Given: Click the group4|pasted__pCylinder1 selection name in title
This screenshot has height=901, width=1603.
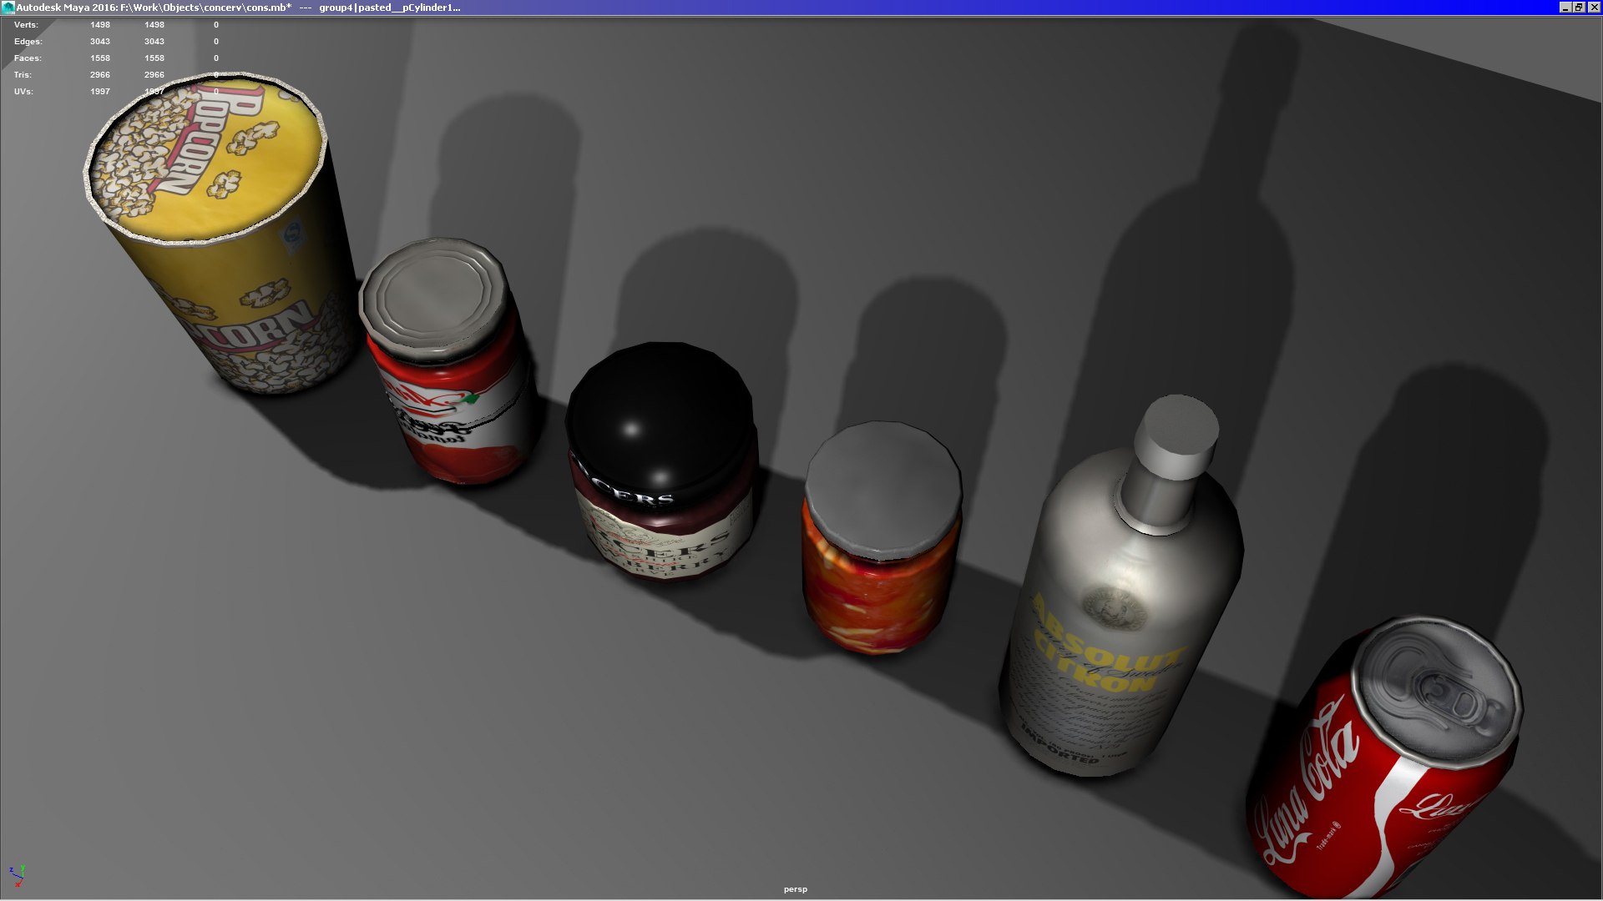Looking at the screenshot, I should pos(389,8).
